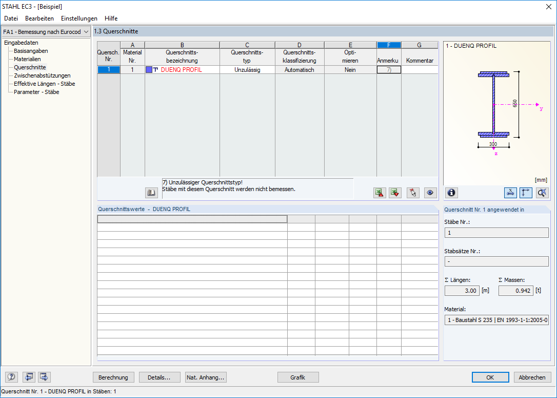Click the Material field Baustahl S 235
Viewport: 557px width, 398px height.
(x=496, y=320)
